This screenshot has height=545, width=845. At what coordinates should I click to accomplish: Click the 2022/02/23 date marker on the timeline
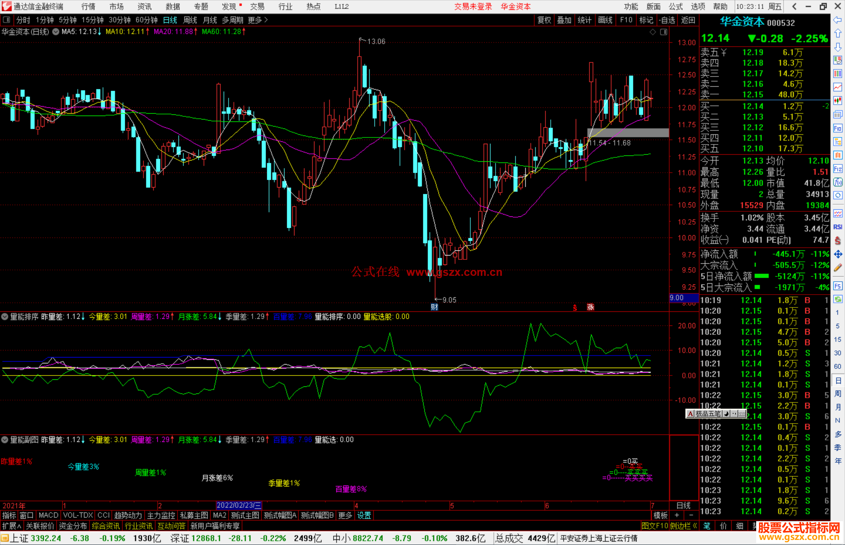(239, 506)
